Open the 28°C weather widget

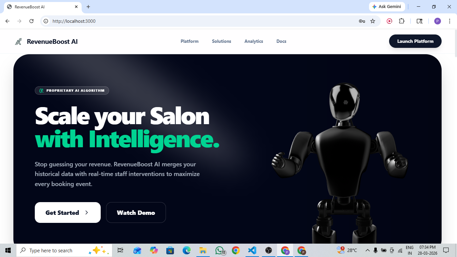point(347,250)
